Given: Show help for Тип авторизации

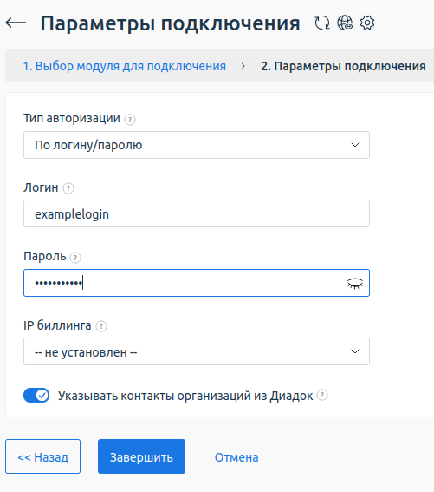Looking at the screenshot, I should click(130, 120).
